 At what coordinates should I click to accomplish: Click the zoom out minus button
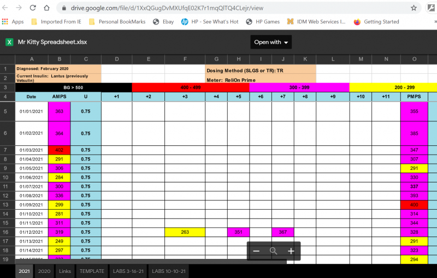point(256,251)
